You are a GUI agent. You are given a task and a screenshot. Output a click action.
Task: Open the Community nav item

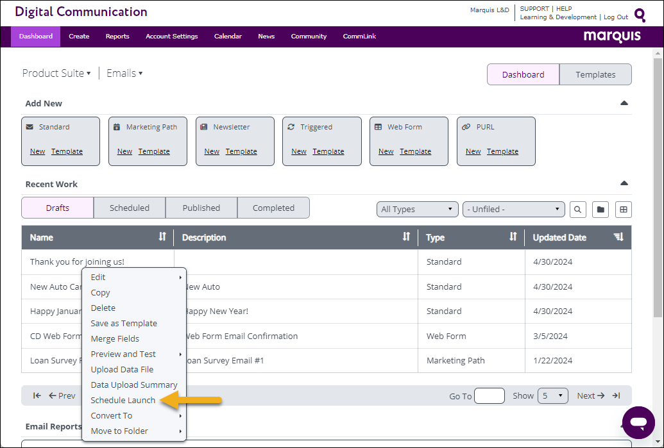[x=309, y=37]
